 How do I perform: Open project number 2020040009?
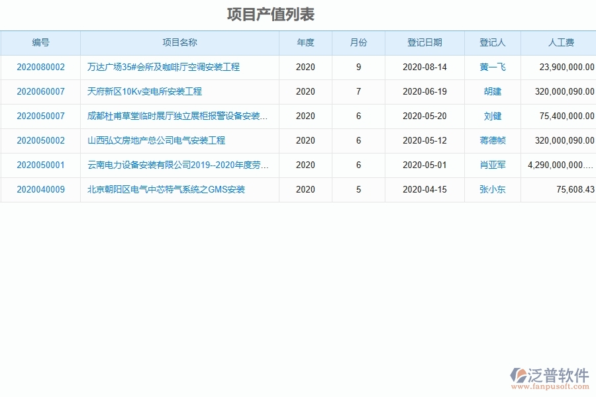click(x=40, y=189)
